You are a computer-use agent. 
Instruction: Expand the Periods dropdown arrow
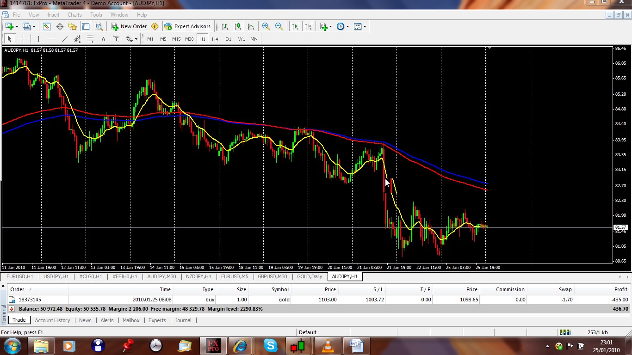click(x=347, y=26)
